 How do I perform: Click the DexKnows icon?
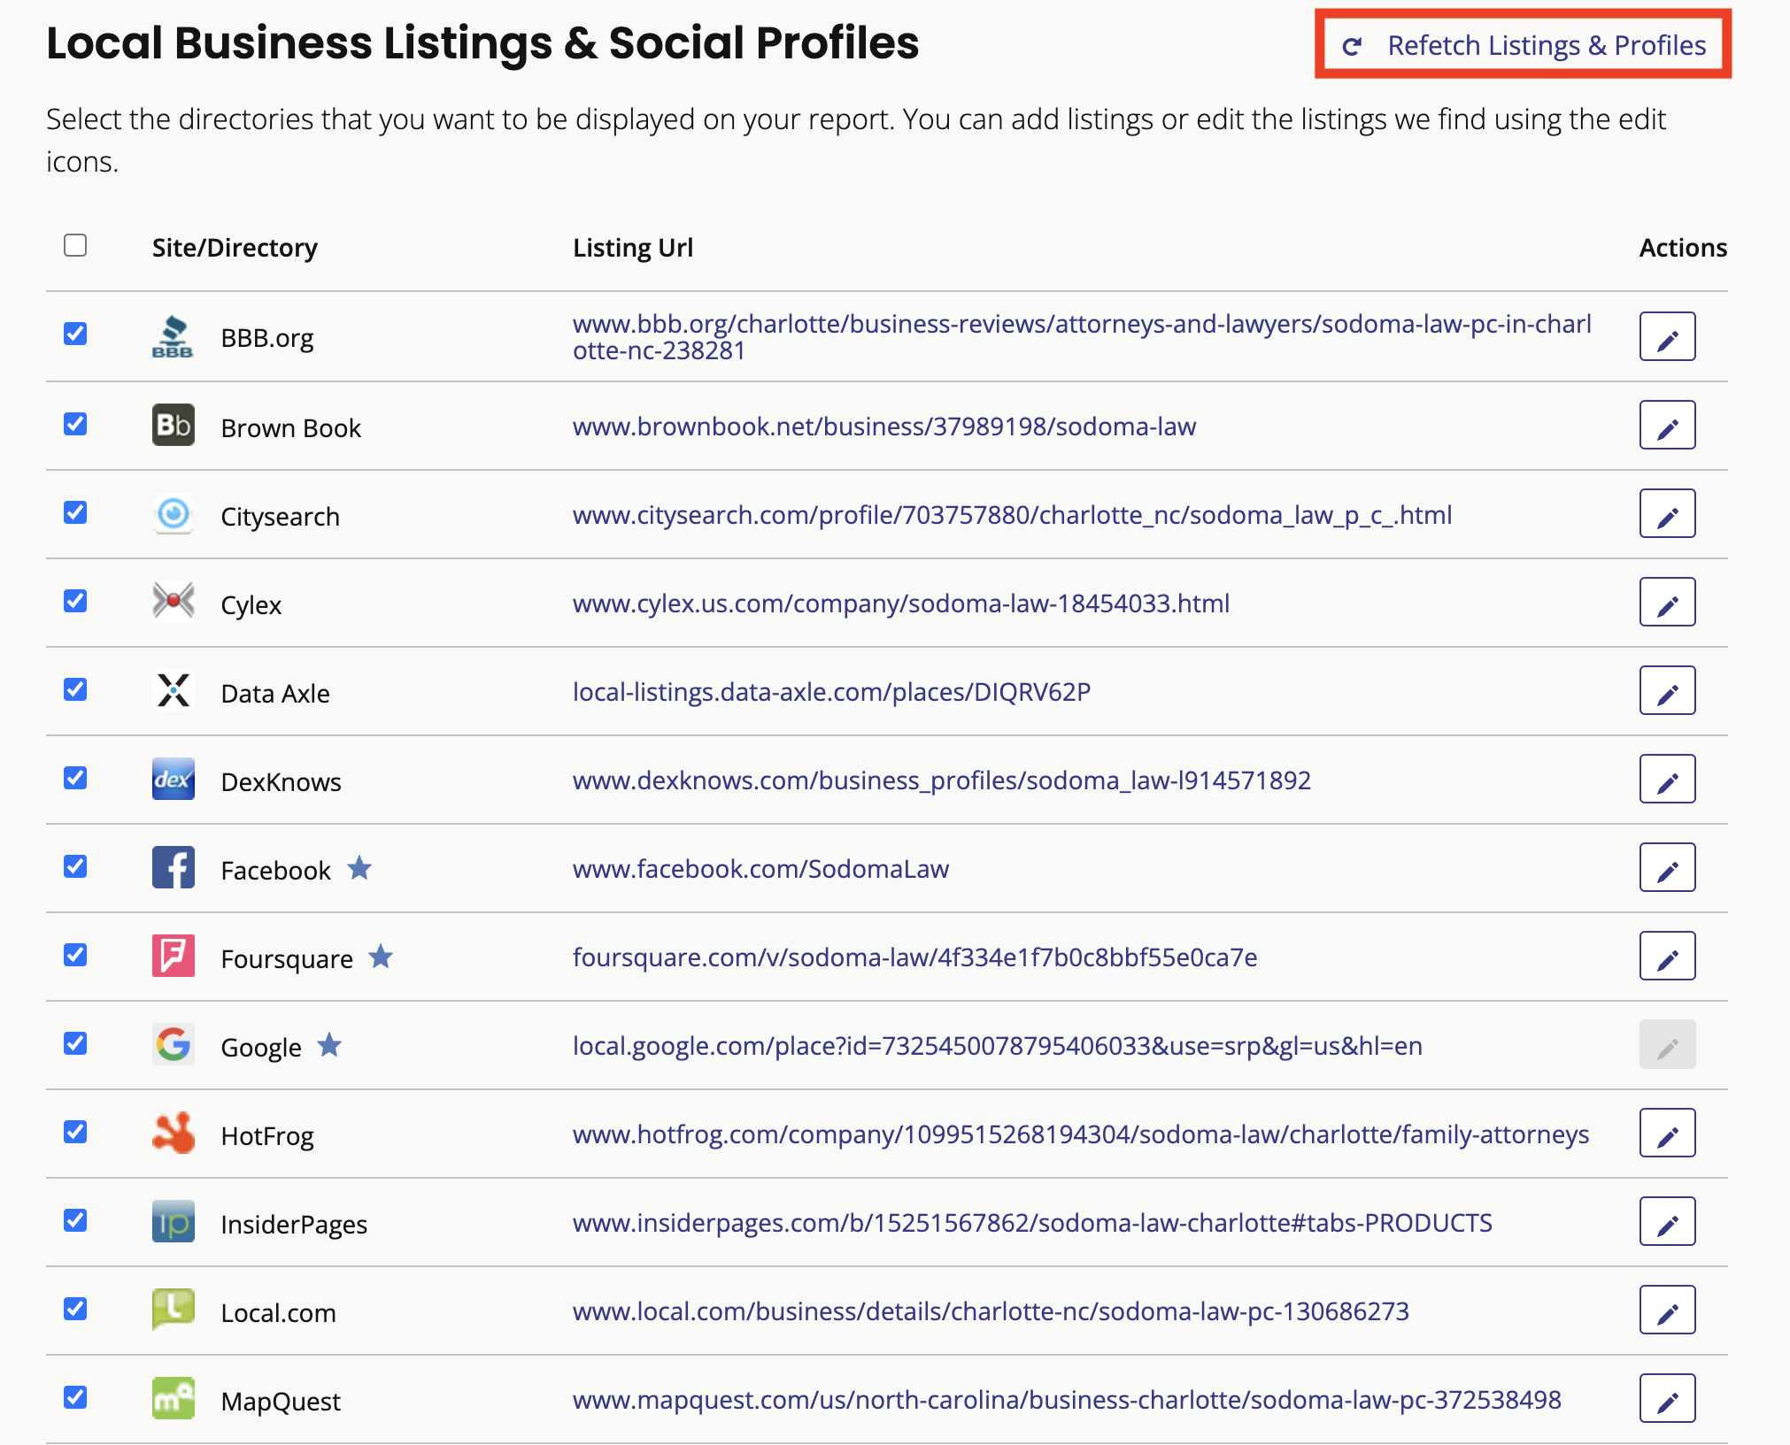[174, 780]
